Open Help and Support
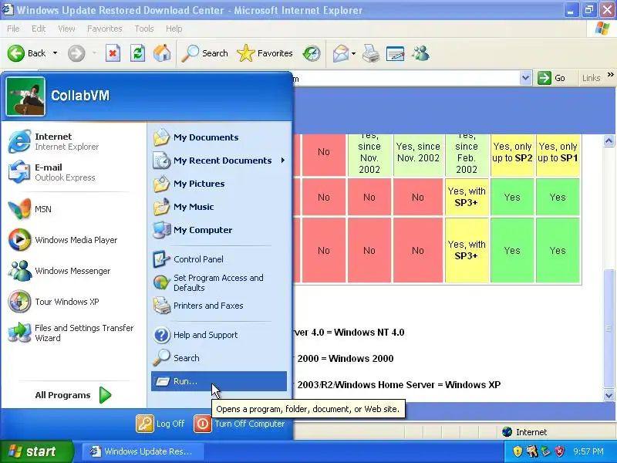The height and width of the screenshot is (463, 617). (219, 335)
